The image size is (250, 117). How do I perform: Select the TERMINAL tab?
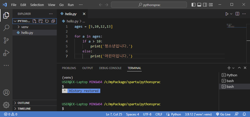point(134,68)
